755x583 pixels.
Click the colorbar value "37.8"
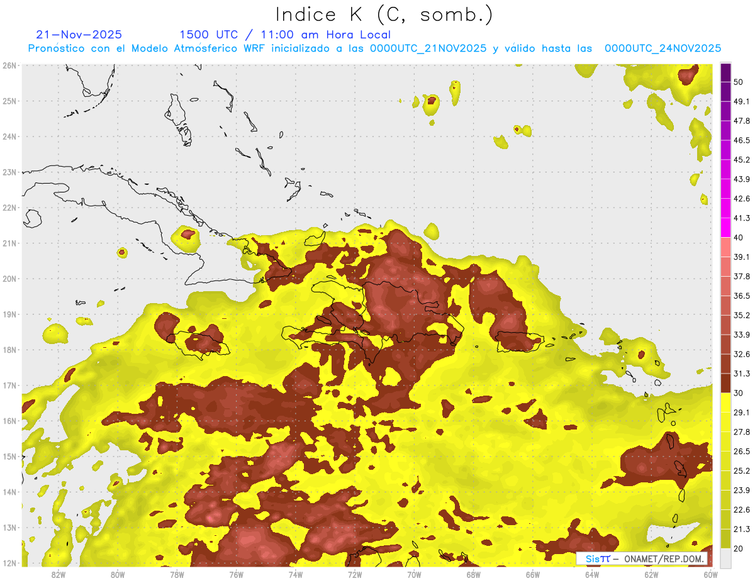point(742,277)
